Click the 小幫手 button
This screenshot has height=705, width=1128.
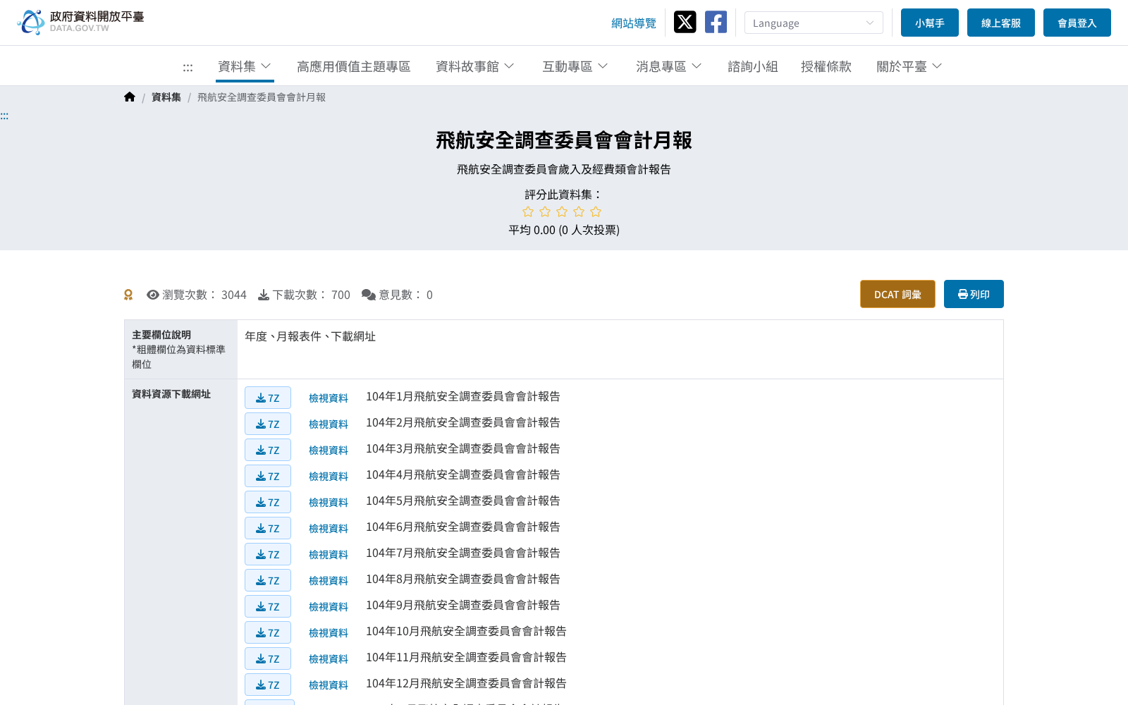(930, 23)
